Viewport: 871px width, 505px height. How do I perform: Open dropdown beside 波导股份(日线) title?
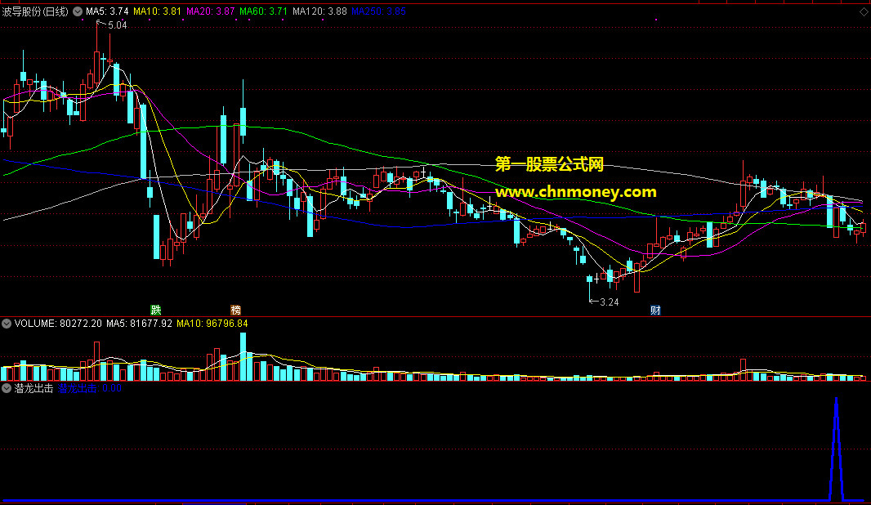(78, 11)
